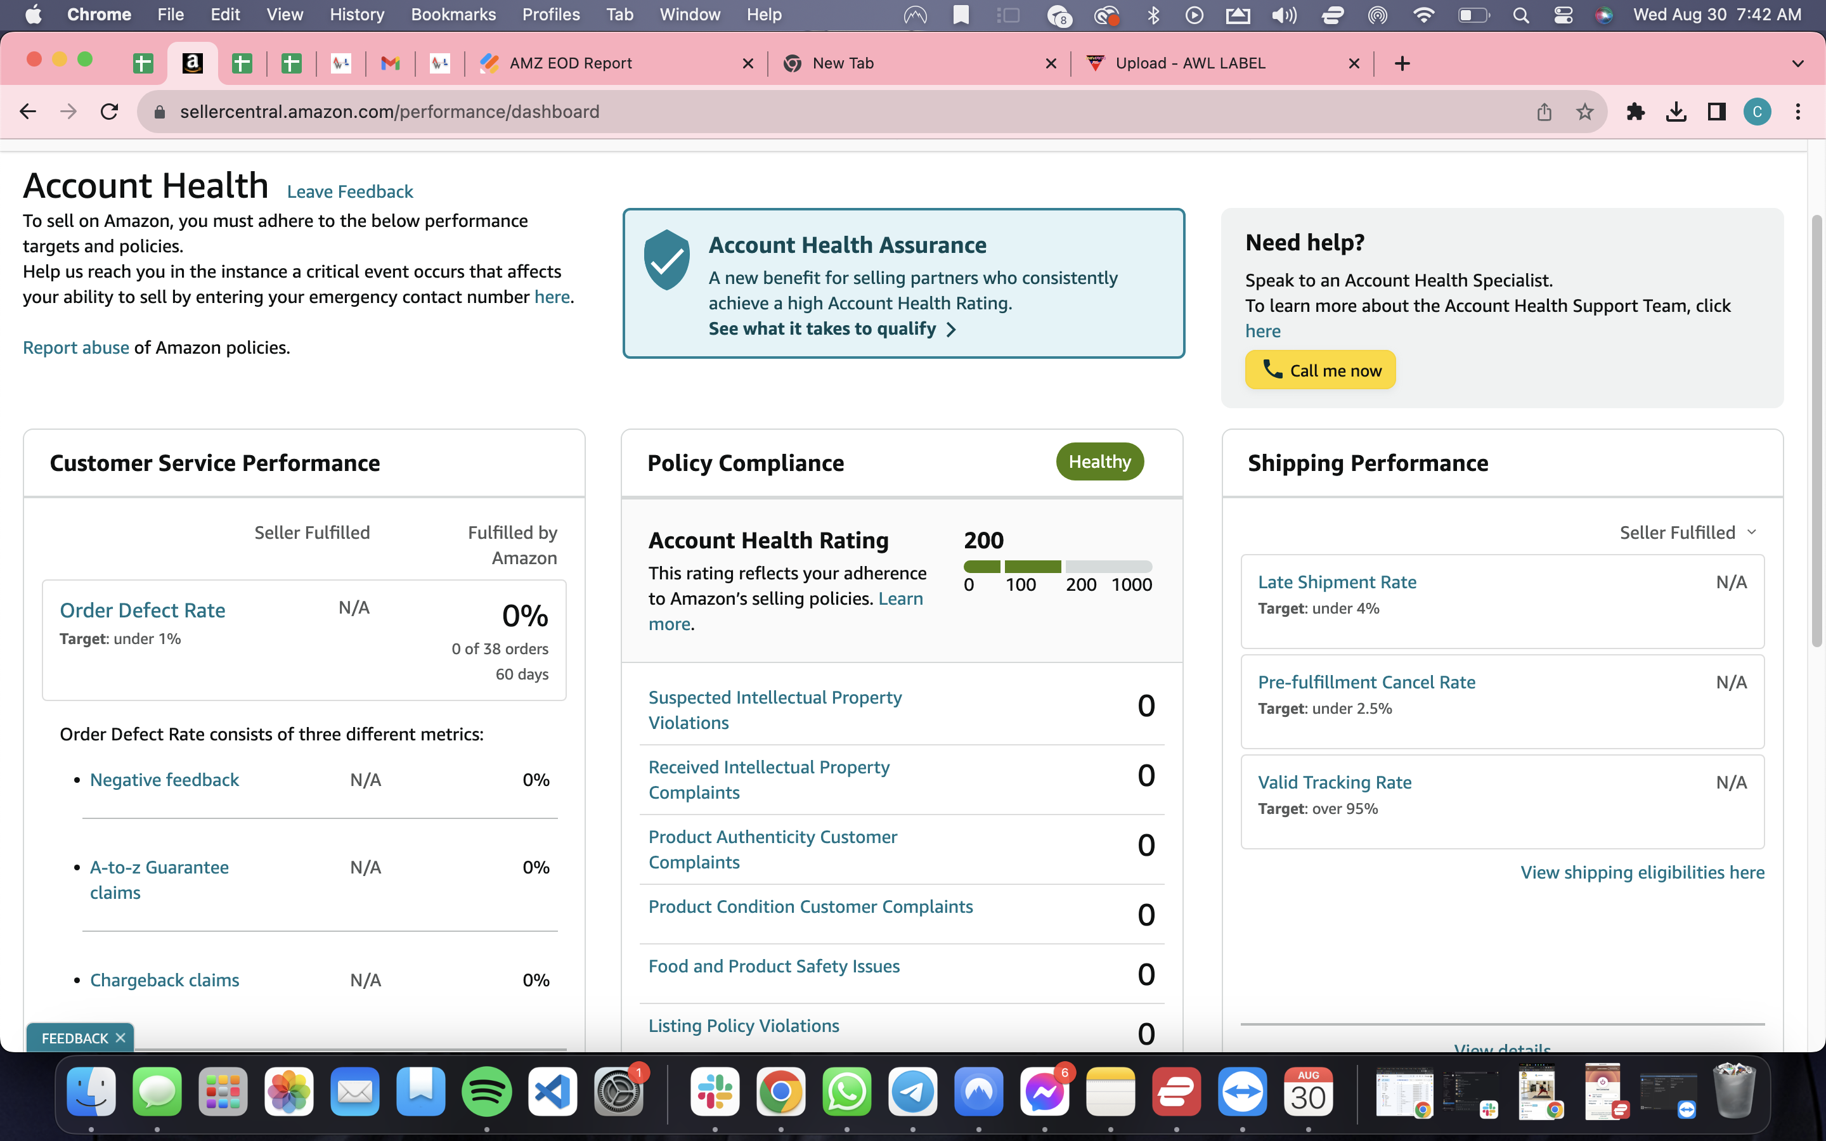Viewport: 1826px width, 1141px height.
Task: Switch to the Upload - AWL LABEL tab
Action: click(x=1222, y=63)
